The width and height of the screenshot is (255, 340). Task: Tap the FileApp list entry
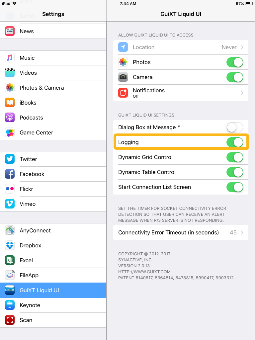pyautogui.click(x=53, y=275)
